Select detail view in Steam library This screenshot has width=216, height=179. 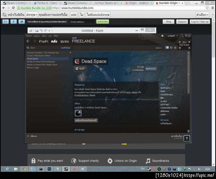click(x=167, y=47)
